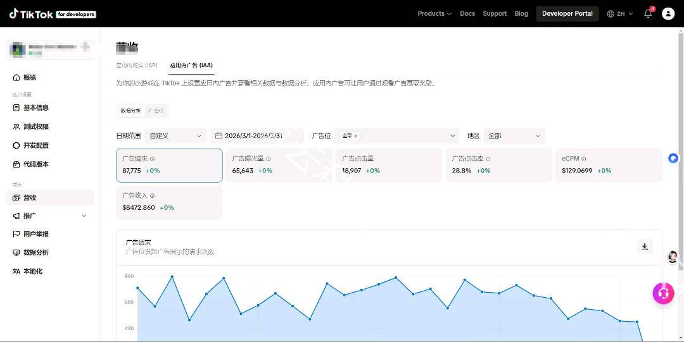Screen dimensions: 684x342
Task: Click the TikTok for developers logo
Action: click(53, 13)
